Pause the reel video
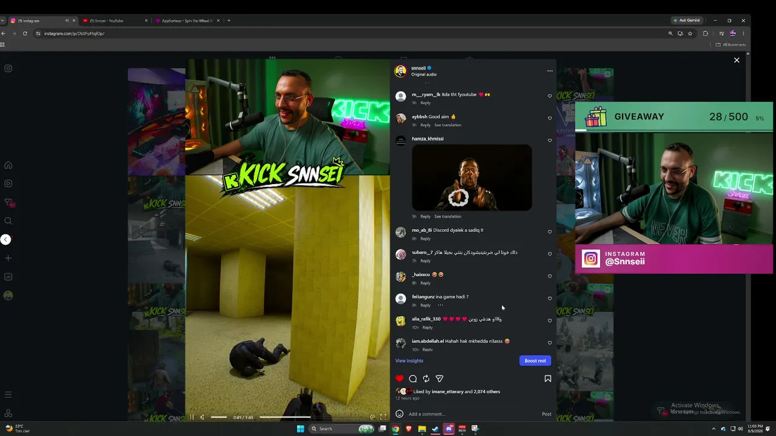 coord(192,417)
